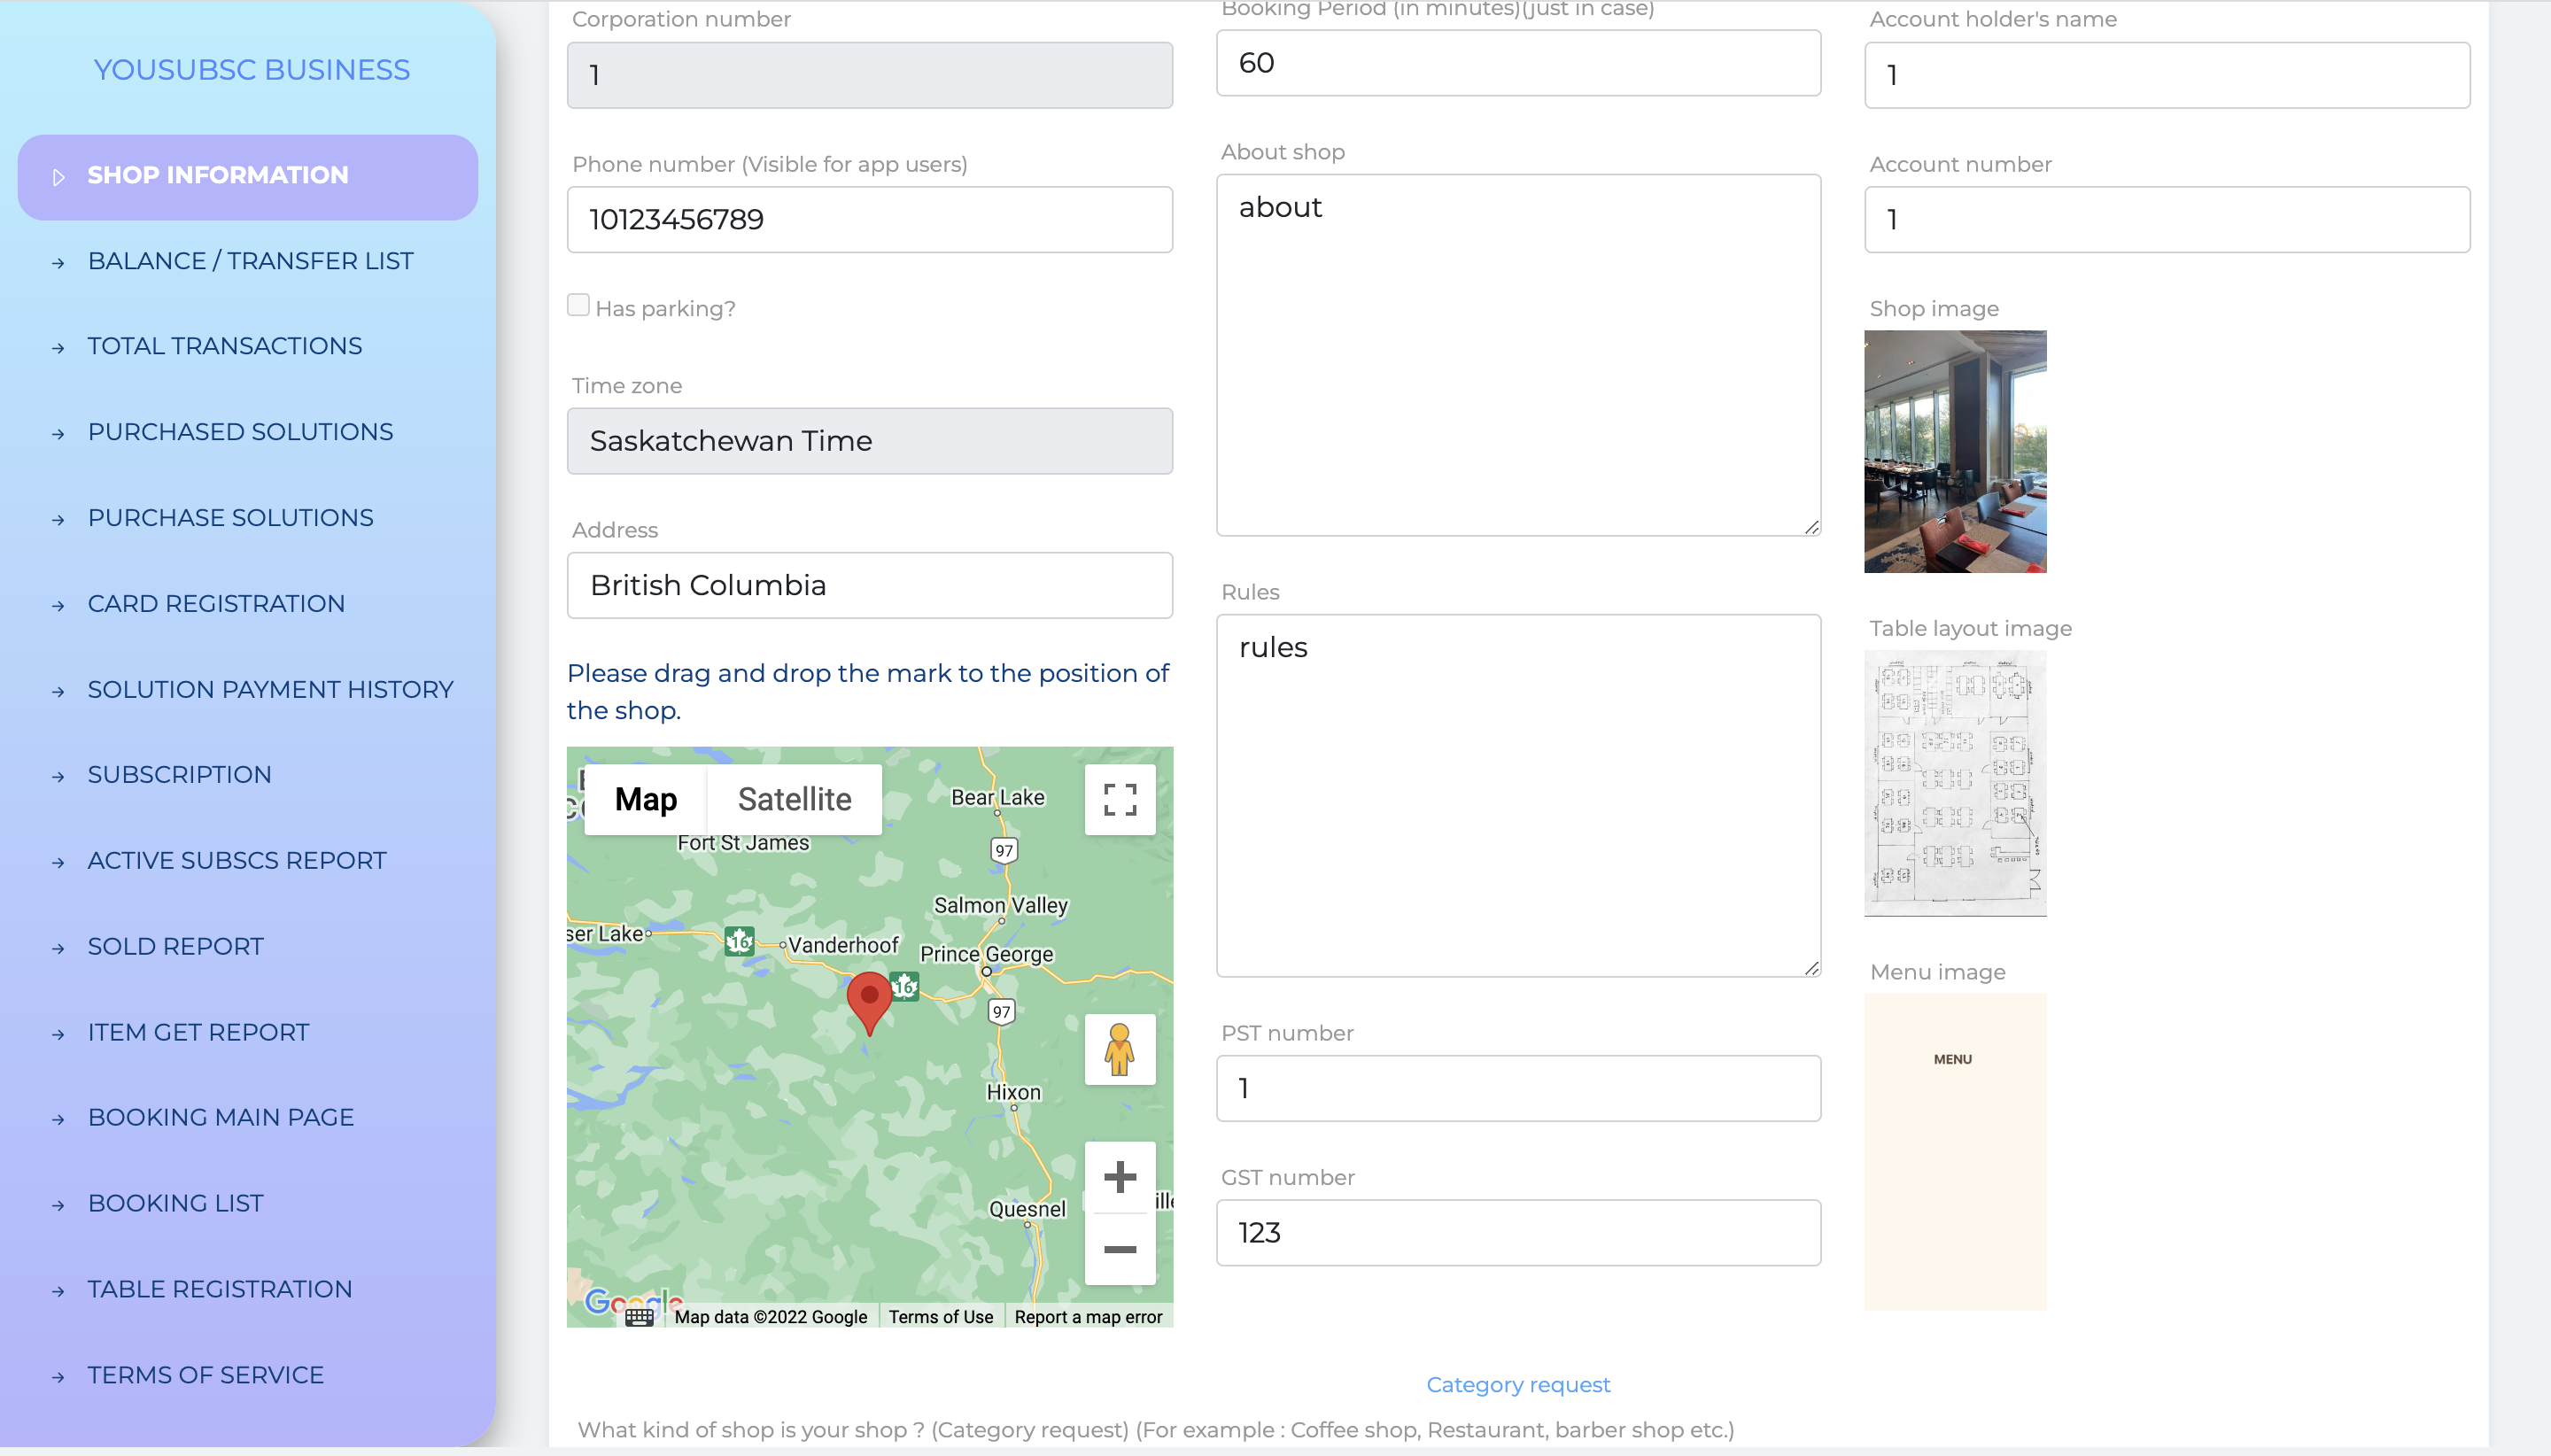This screenshot has height=1456, width=2551.
Task: Go to Booking Main Page
Action: click(x=221, y=1117)
